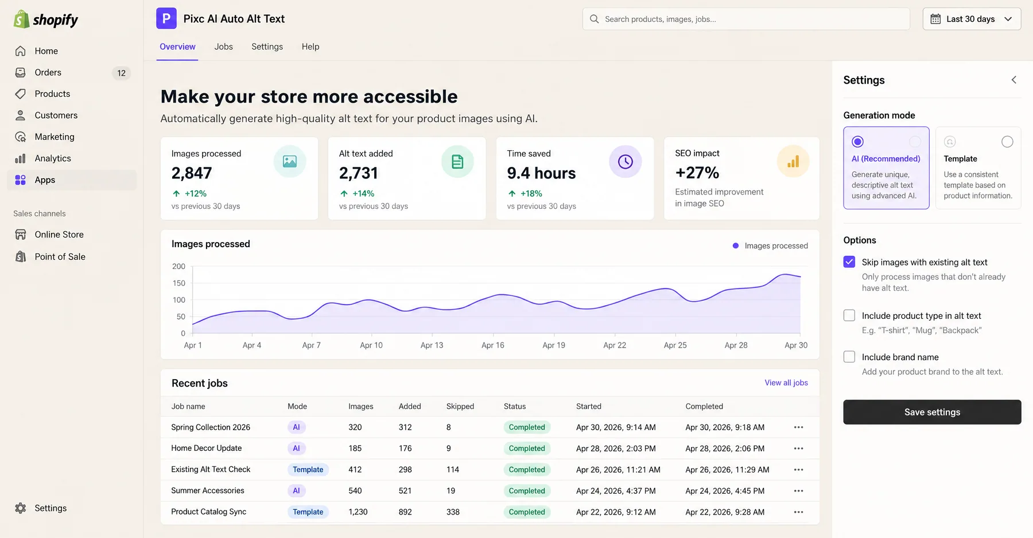The height and width of the screenshot is (538, 1033).
Task: Open more options for Existing Alt Text Check
Action: [798, 470]
